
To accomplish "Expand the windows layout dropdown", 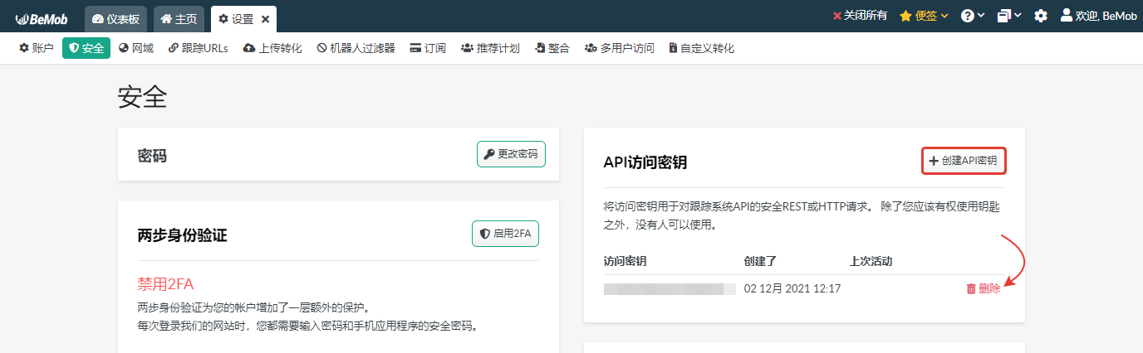I will pos(1009,16).
